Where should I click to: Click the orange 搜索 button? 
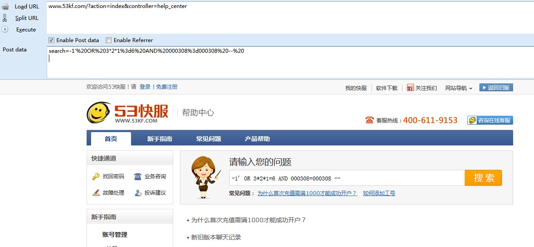click(483, 178)
